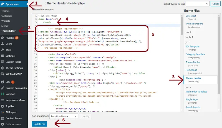Open the Function Name documentation dropdown

[64, 116]
